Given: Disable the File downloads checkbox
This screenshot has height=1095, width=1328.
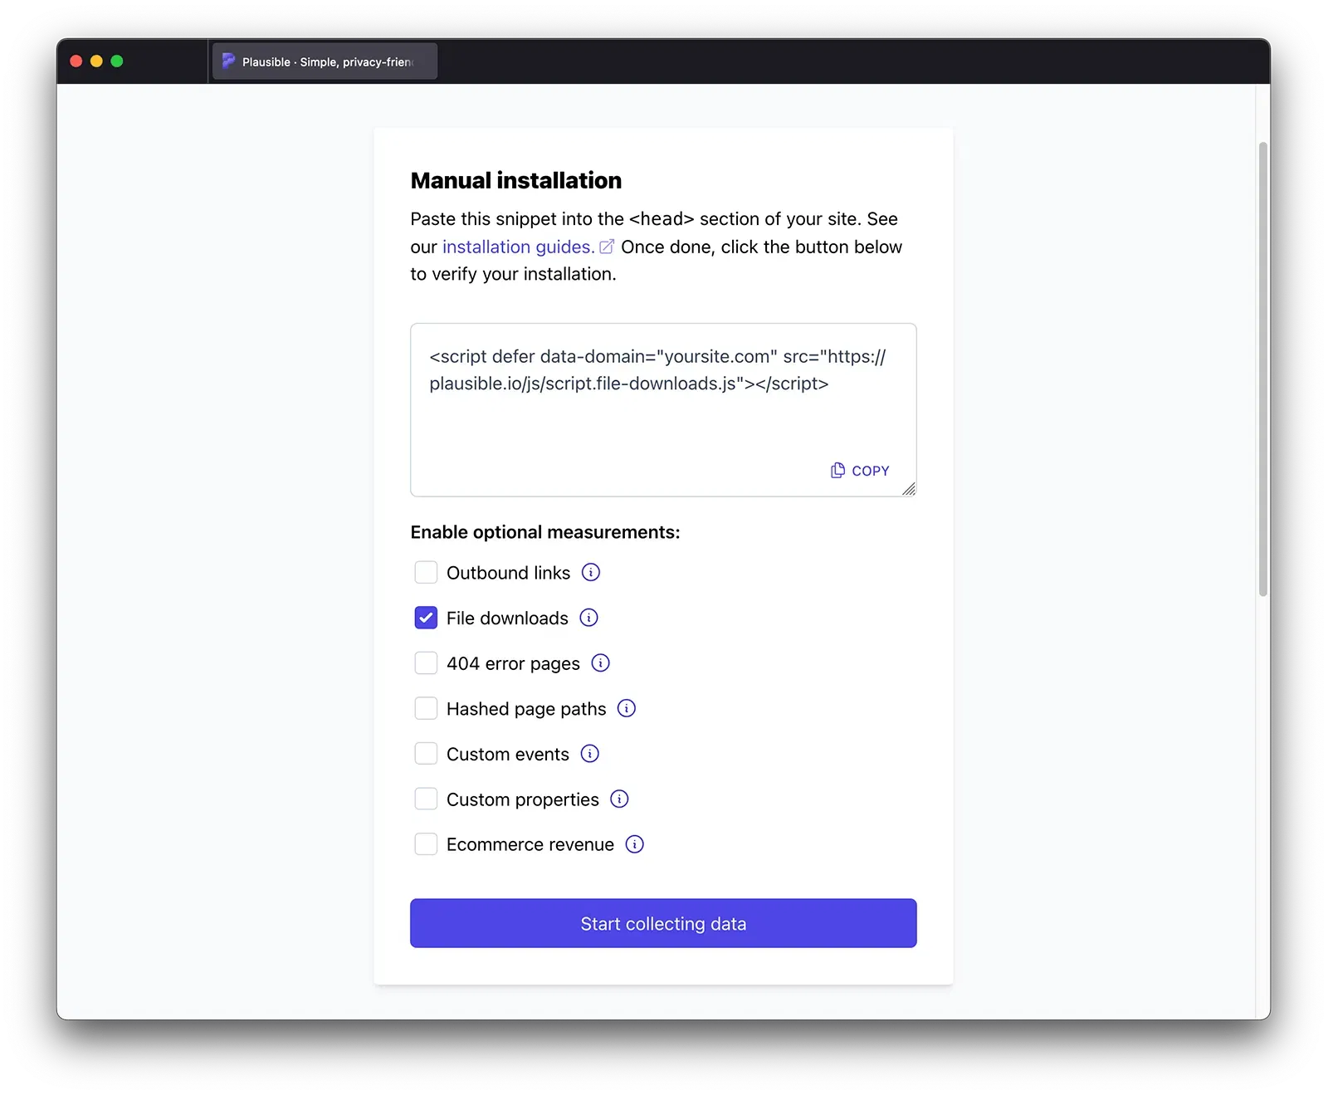Looking at the screenshot, I should click(x=426, y=618).
